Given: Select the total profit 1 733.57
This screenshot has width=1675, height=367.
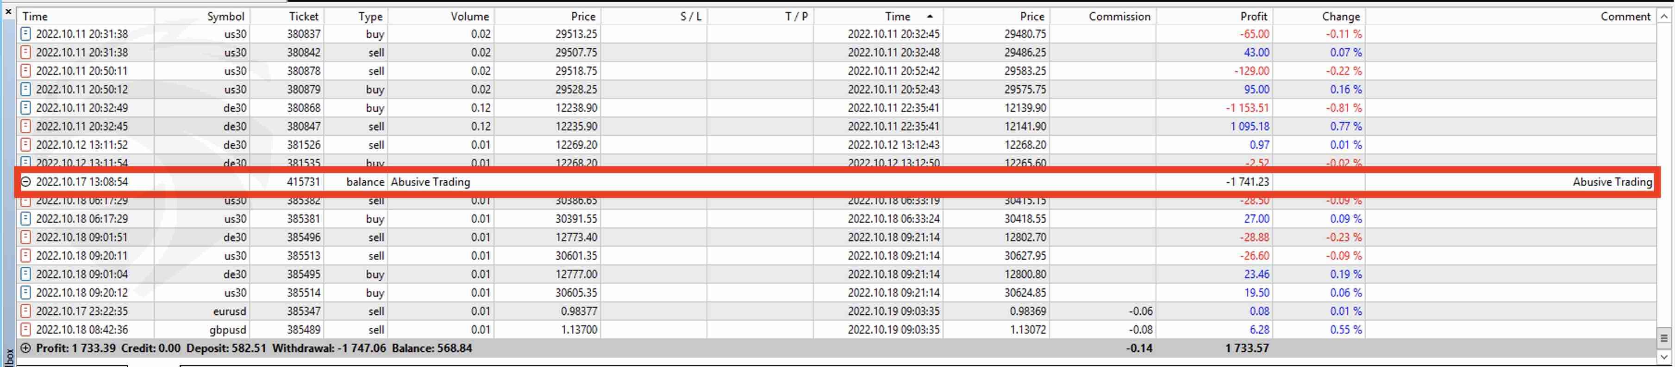Looking at the screenshot, I should (x=1247, y=348).
